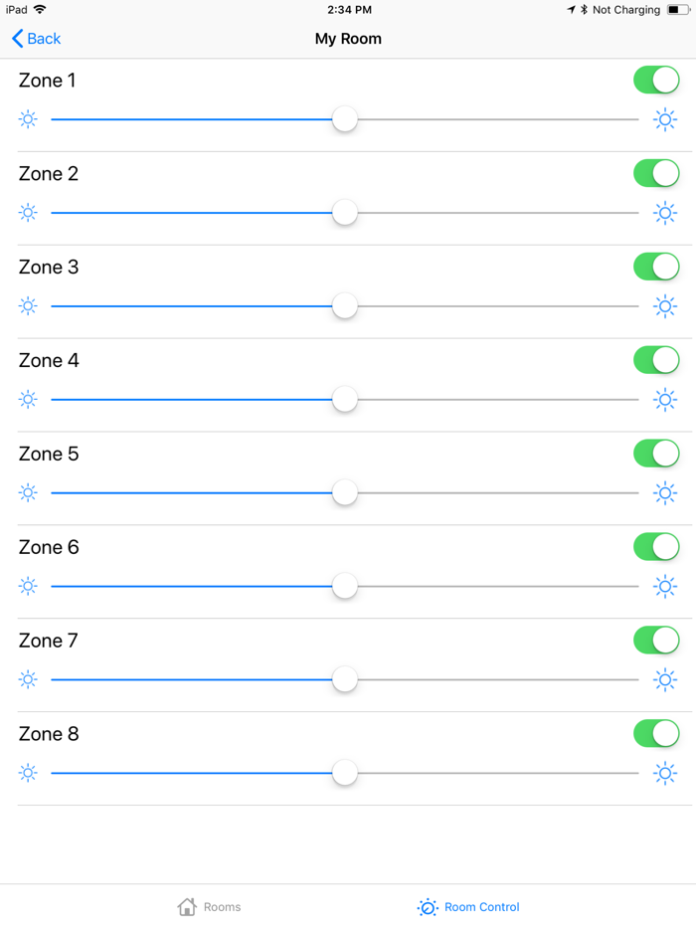Tap the bright sun icon for Zone 8
Image resolution: width=696 pixels, height=929 pixels.
[665, 774]
